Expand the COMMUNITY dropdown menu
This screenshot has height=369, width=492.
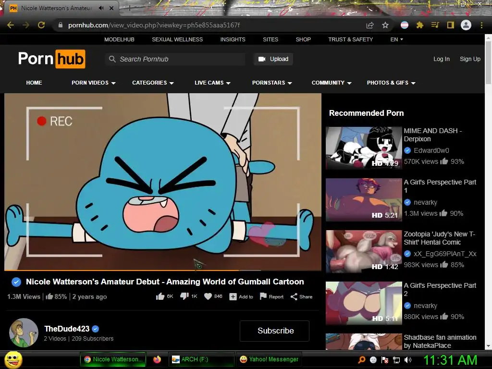tap(332, 83)
